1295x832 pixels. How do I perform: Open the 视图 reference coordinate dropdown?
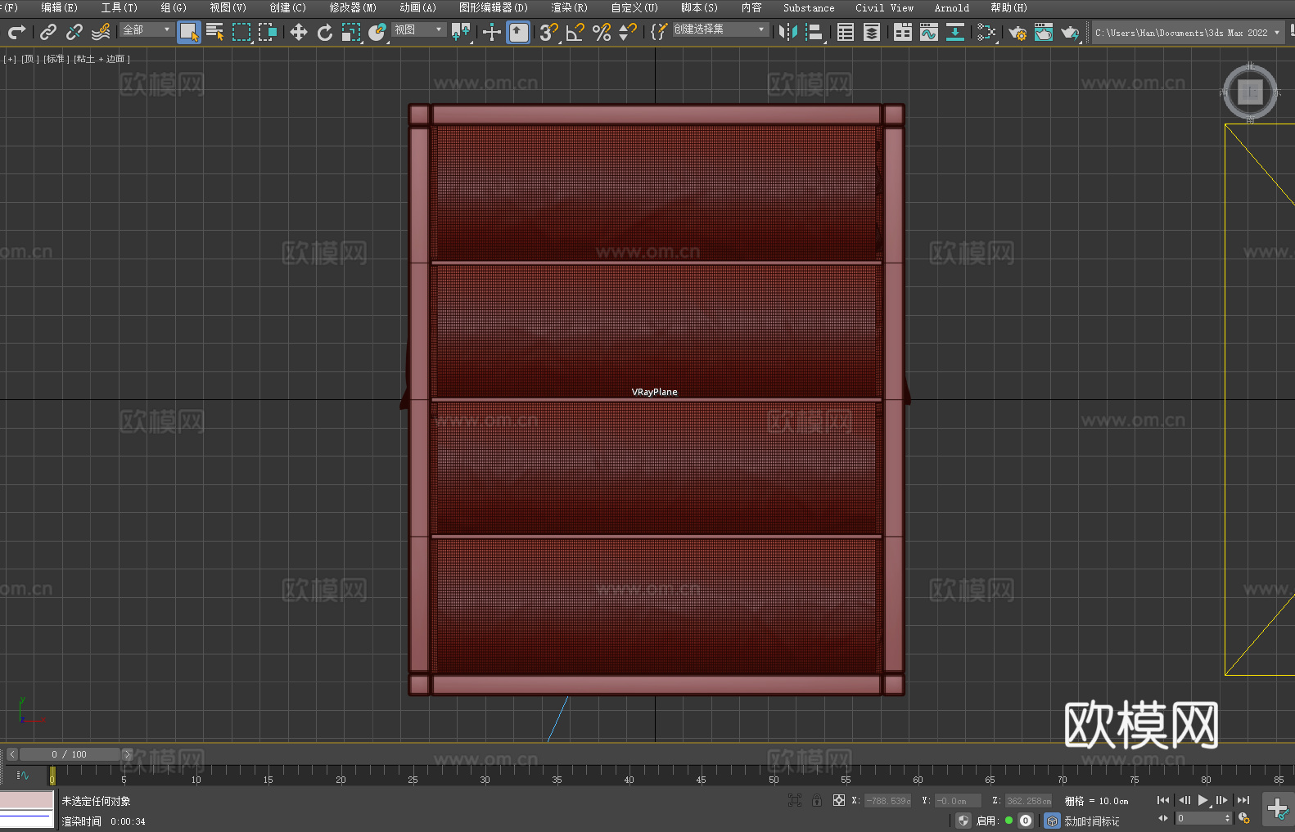[x=418, y=29]
